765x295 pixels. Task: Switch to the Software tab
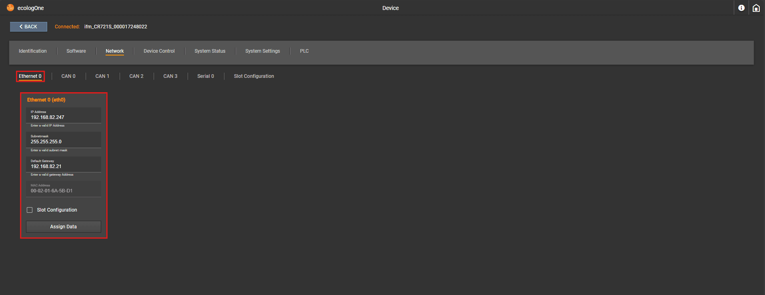pyautogui.click(x=76, y=51)
